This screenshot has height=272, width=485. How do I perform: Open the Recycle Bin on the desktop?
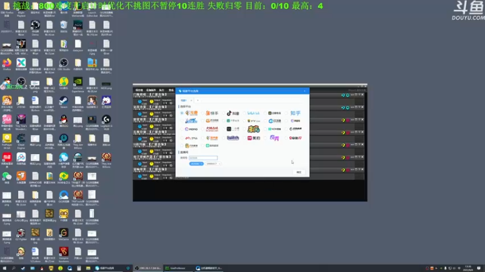click(x=64, y=27)
